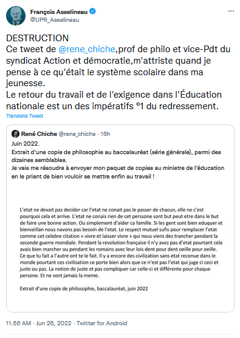Viewport: 240px width, 338px height.
Task: Click the blue verified badge icon
Action: (x=92, y=11)
